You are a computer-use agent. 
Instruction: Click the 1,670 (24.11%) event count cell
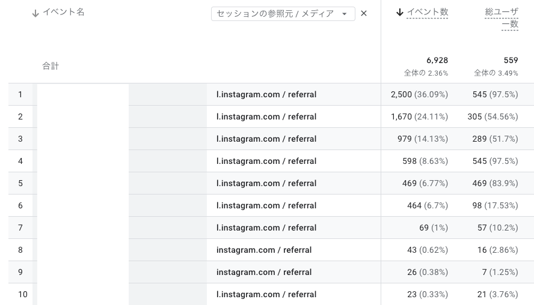point(419,116)
